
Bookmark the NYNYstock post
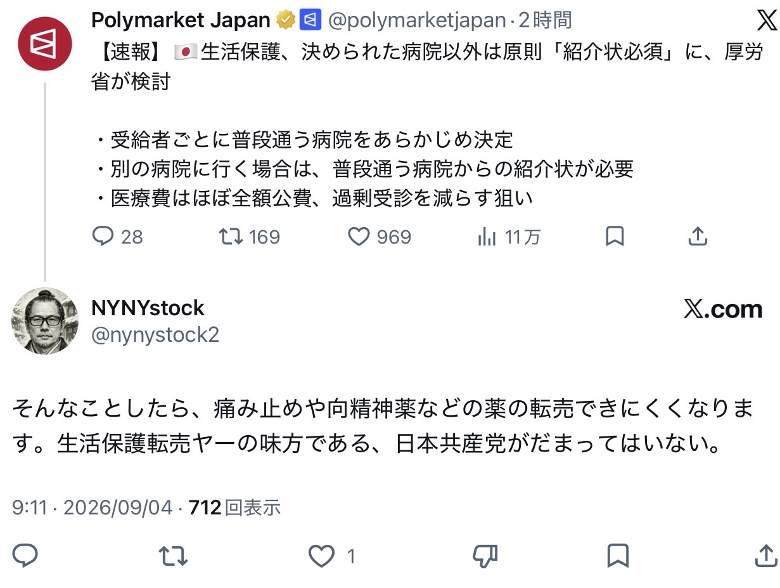coord(617,556)
